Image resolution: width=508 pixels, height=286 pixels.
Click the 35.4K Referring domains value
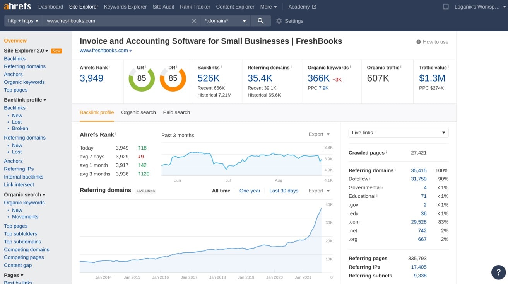click(260, 78)
